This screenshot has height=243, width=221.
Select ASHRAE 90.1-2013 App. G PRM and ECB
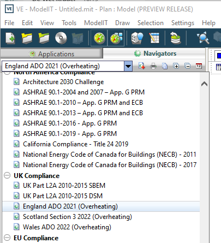(83, 113)
